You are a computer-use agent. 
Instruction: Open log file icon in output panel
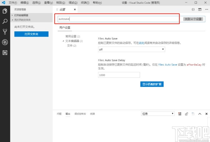193,114
